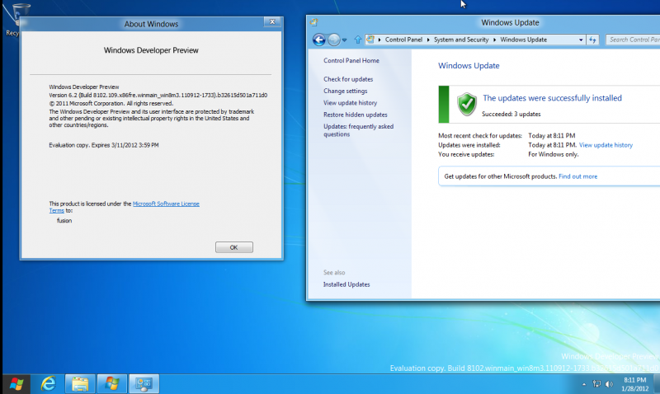Open the Start button on taskbar

(x=16, y=383)
